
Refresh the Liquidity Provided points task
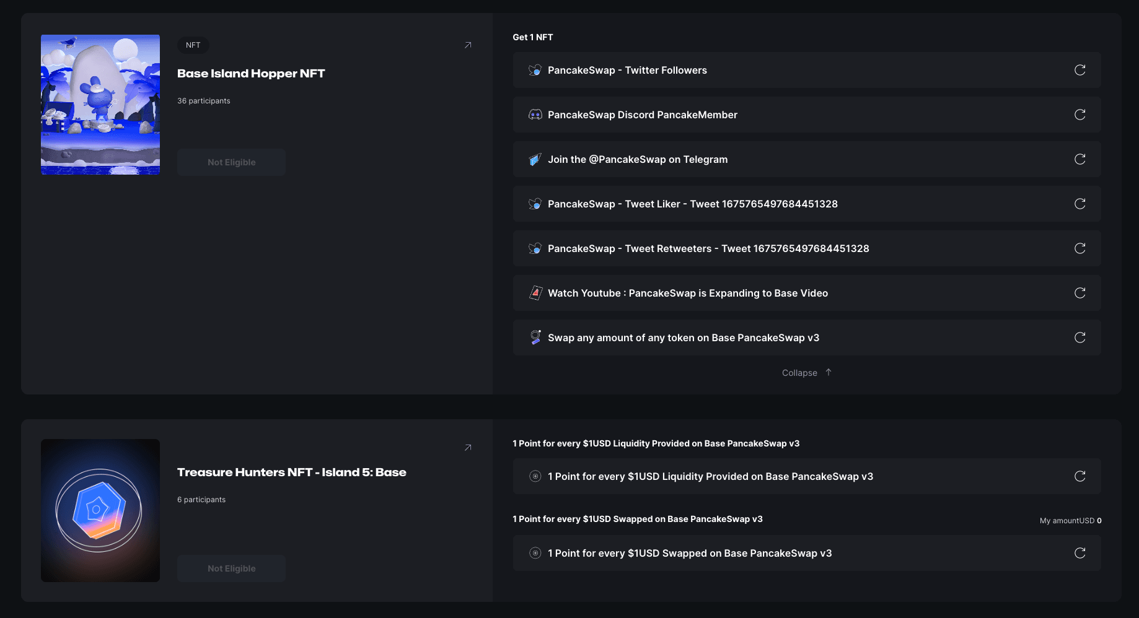tap(1080, 476)
